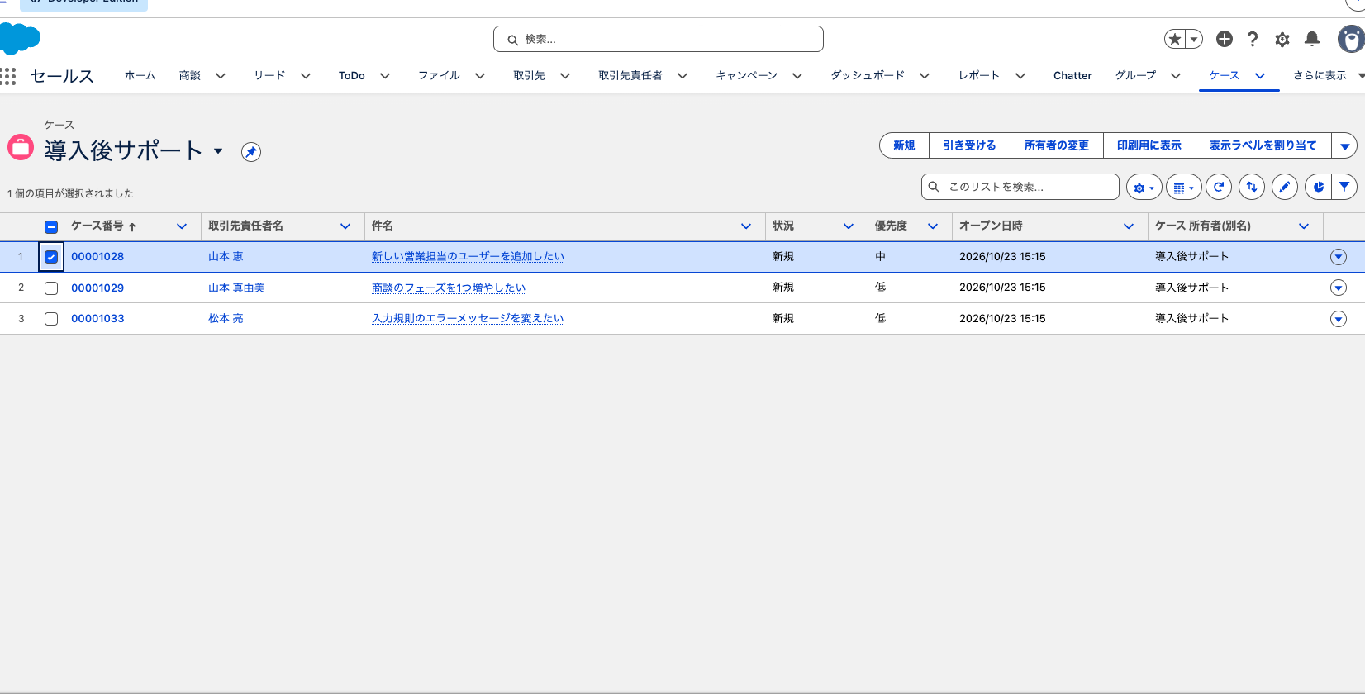1365x694 pixels.
Task: Open contact link 松本 亮
Action: 226,318
